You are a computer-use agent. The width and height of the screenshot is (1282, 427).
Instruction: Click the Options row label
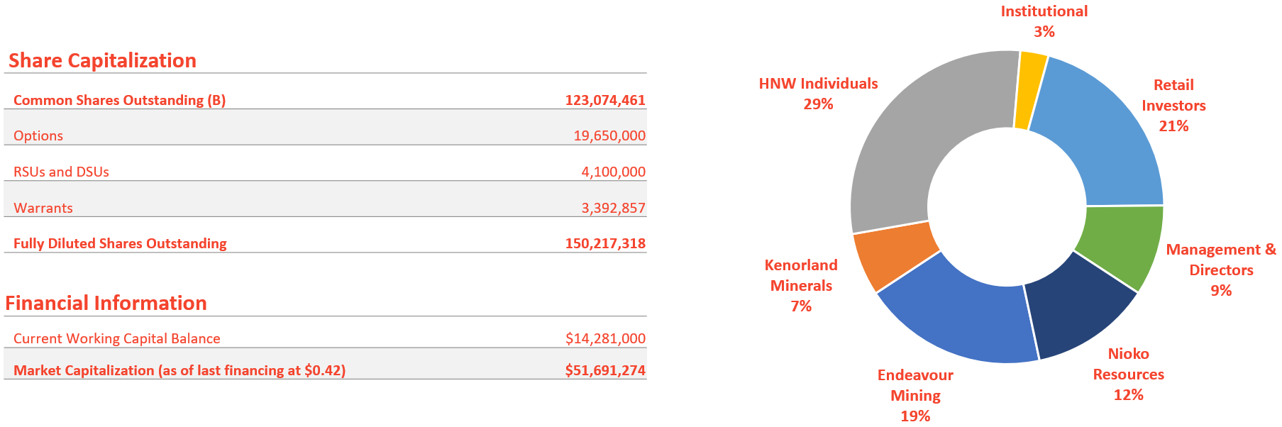coord(38,135)
